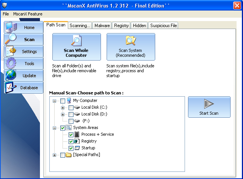Collapse the System Areas node

pos(54,128)
